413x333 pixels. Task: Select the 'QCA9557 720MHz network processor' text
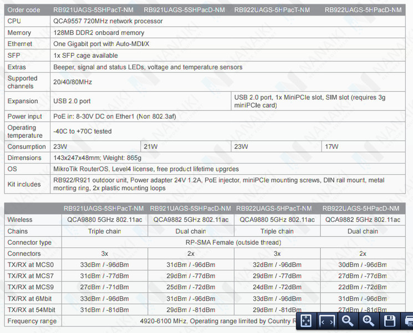[x=108, y=21]
